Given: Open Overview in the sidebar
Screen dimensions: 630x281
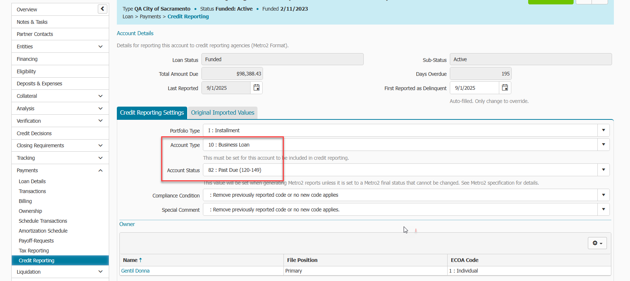Looking at the screenshot, I should click(27, 10).
